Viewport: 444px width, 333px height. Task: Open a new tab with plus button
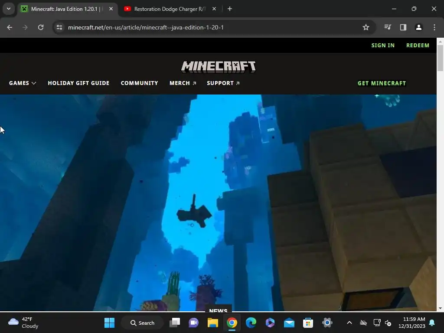tap(230, 9)
